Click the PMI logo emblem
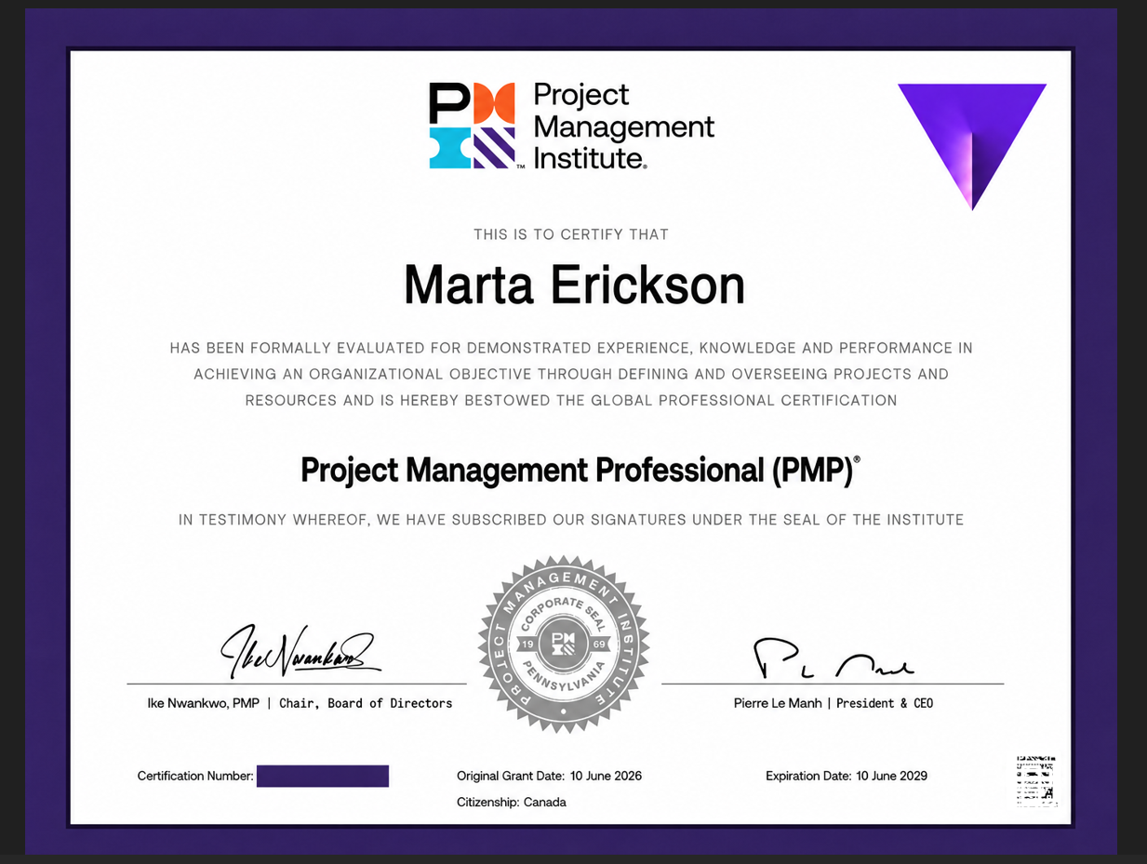The height and width of the screenshot is (864, 1147). tap(473, 126)
